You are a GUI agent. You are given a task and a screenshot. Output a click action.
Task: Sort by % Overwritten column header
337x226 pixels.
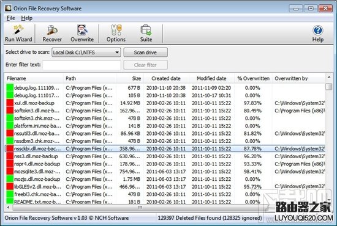coord(253,78)
